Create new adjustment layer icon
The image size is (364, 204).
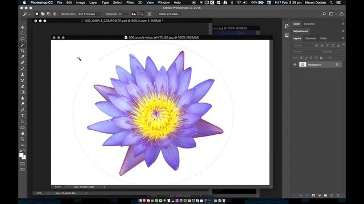[320, 195]
